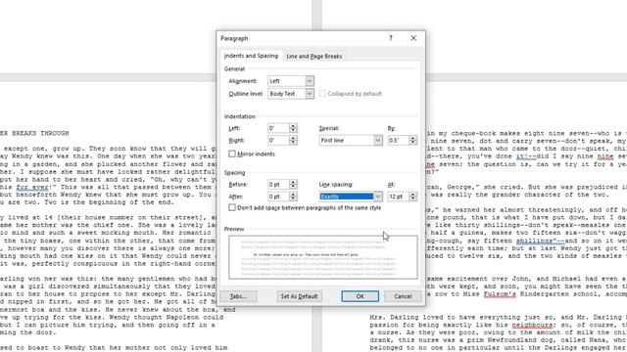Viewport: 627px width, 352px height.
Task: Click the Set As Default button
Action: tap(299, 296)
